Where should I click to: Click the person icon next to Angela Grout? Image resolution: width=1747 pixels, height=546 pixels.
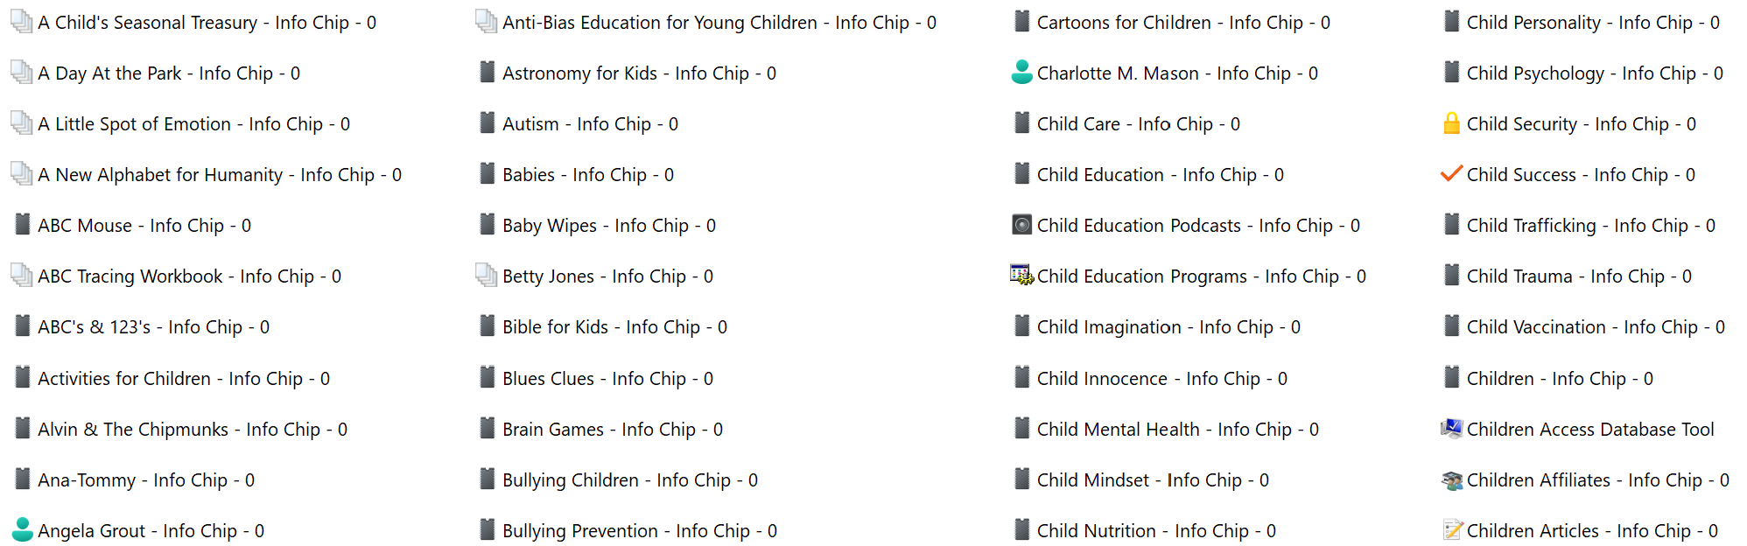click(23, 530)
